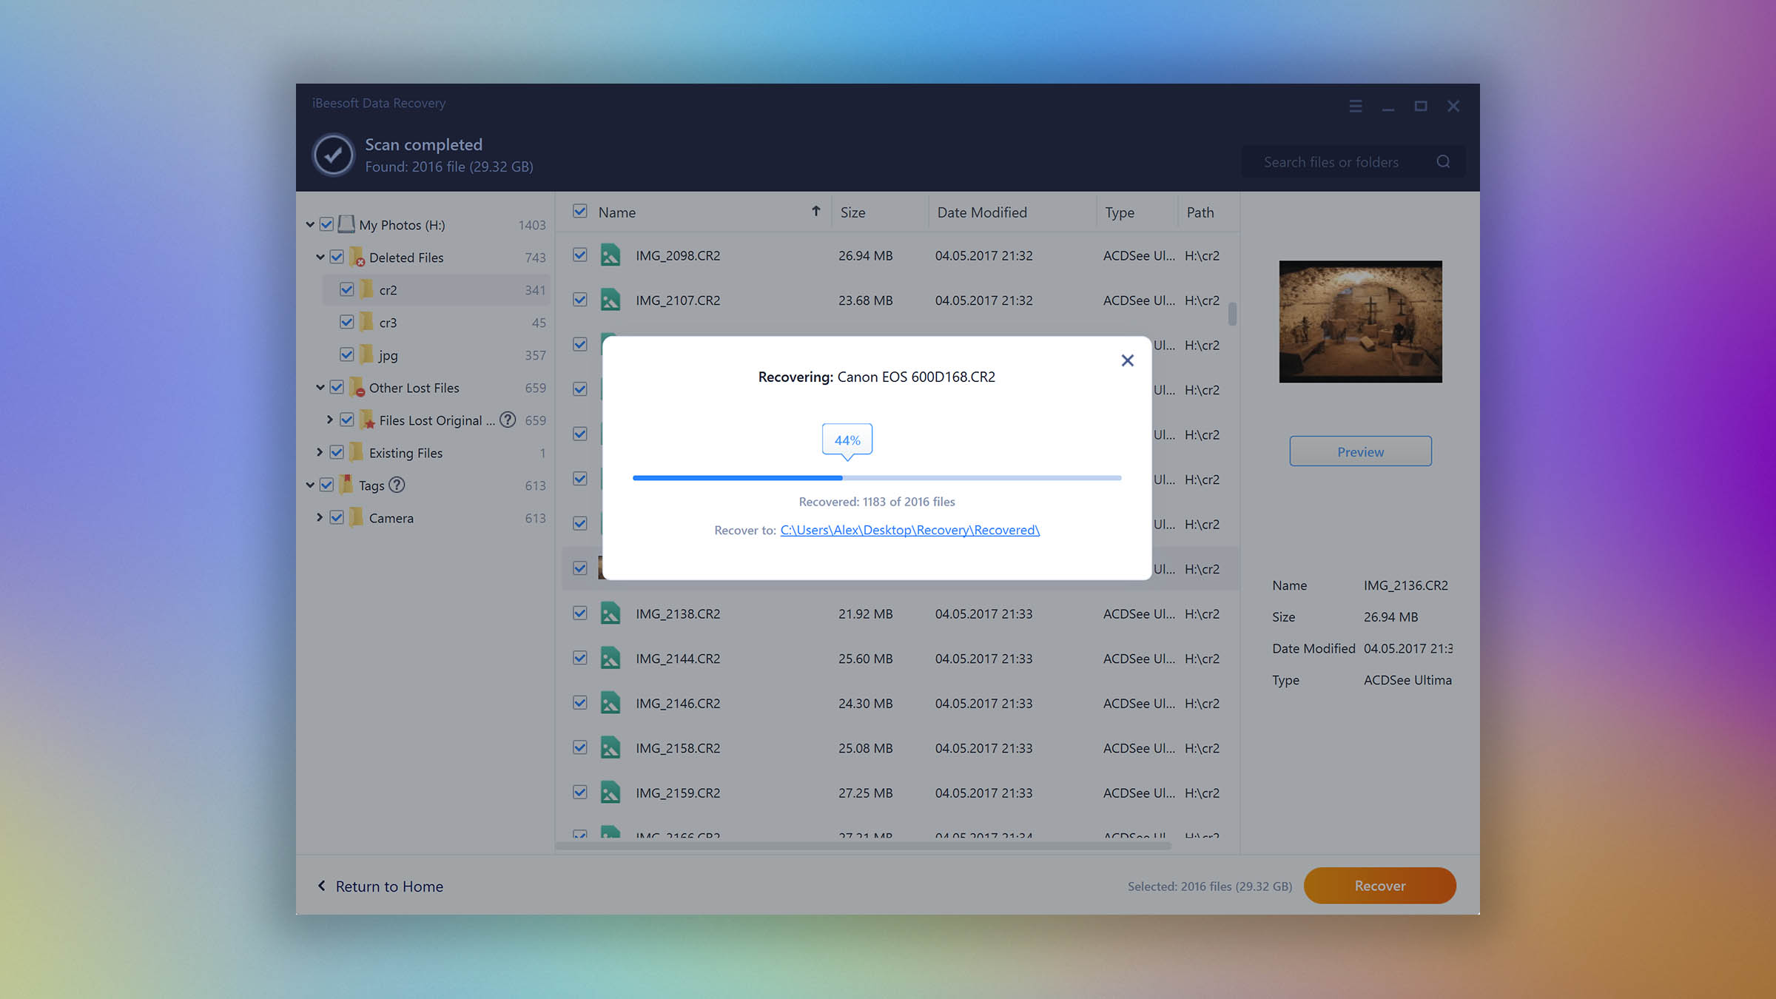
Task: Sort by the Type column header
Action: click(x=1120, y=212)
